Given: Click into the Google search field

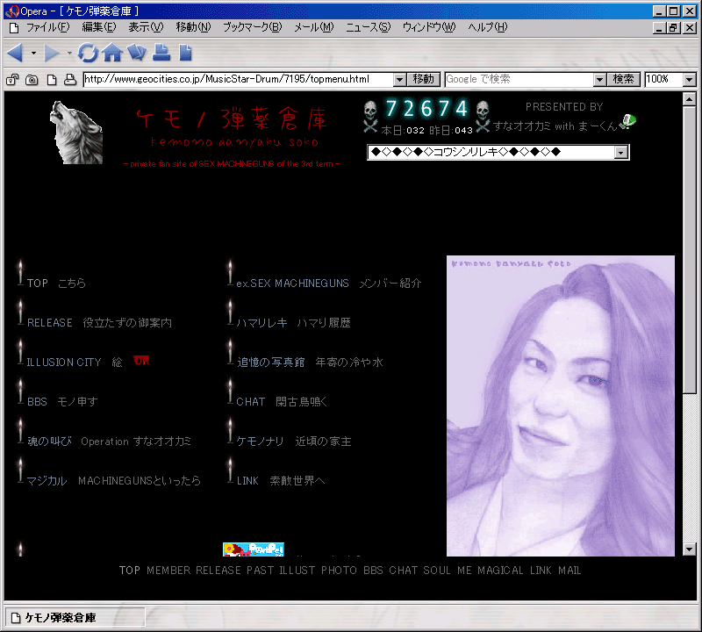Looking at the screenshot, I should point(519,80).
